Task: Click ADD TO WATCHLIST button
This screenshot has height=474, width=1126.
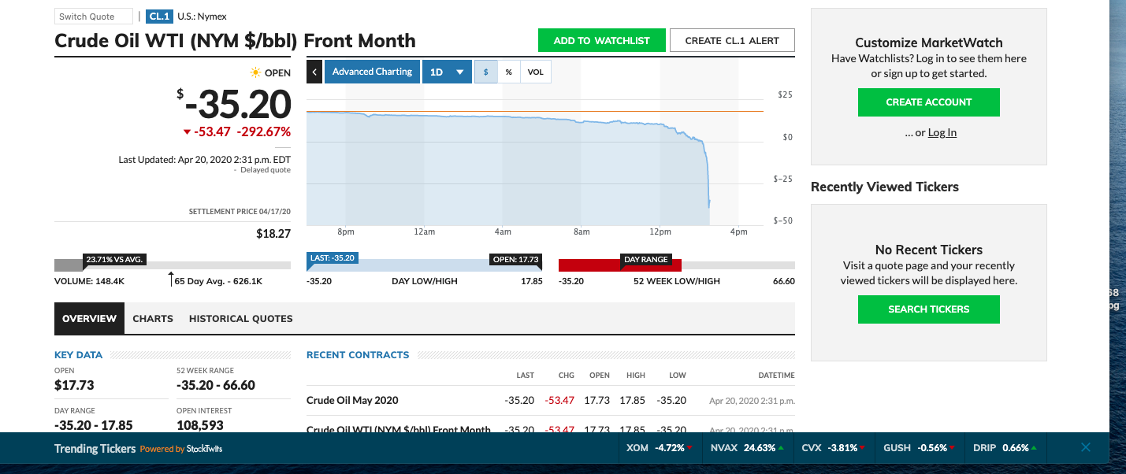Action: [602, 40]
